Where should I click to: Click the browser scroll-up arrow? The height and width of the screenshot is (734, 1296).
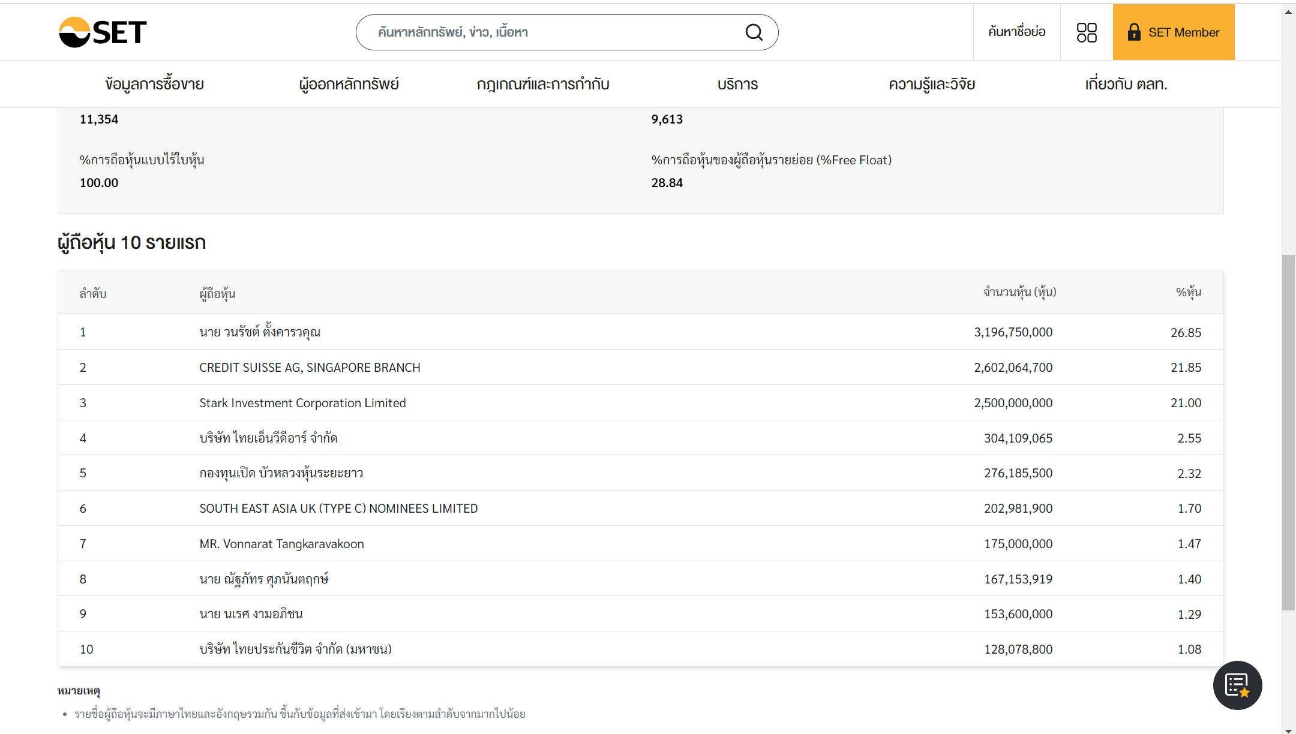1288,12
